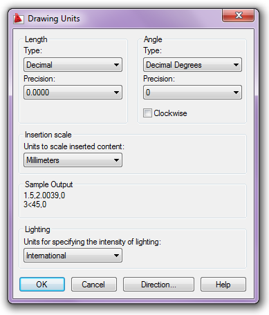Click the lighting intensity units label
Viewport: 269px width, 315px height.
[x=92, y=242]
